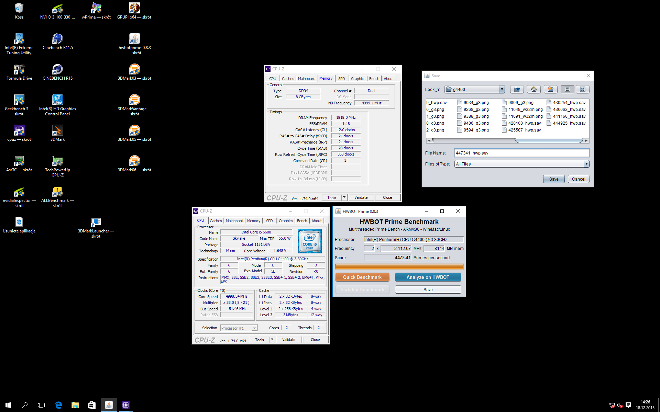Open Task View on taskbar
This screenshot has height=412, width=660.
coord(41,405)
